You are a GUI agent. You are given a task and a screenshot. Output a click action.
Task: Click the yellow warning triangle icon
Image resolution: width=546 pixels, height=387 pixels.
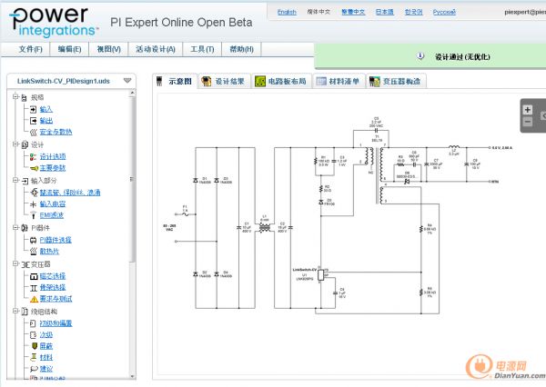click(34, 299)
